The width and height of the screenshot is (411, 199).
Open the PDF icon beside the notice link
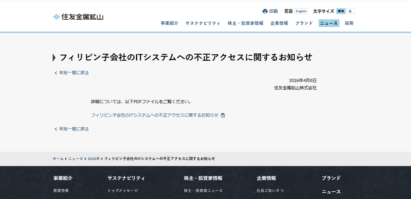222,115
